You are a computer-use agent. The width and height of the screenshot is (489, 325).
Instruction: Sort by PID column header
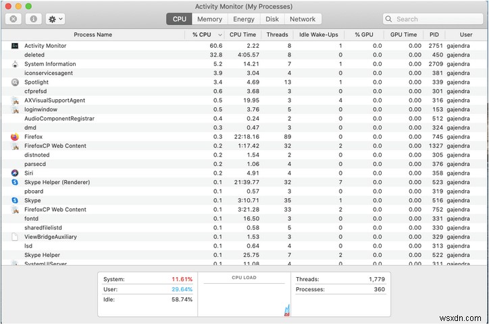click(x=434, y=35)
